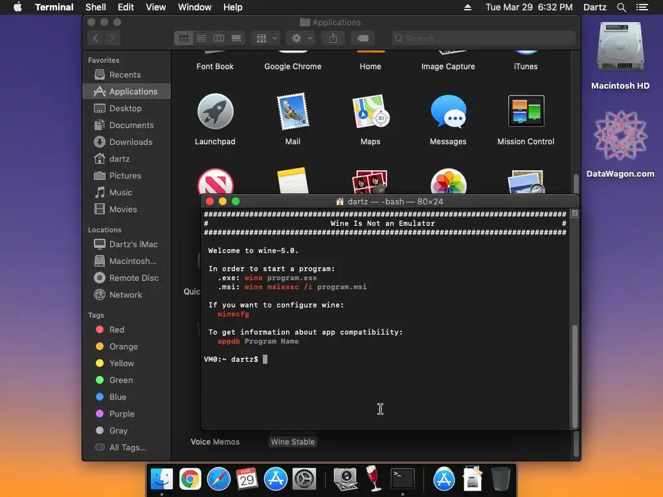
Task: Open the Mail app icon
Action: (x=293, y=111)
